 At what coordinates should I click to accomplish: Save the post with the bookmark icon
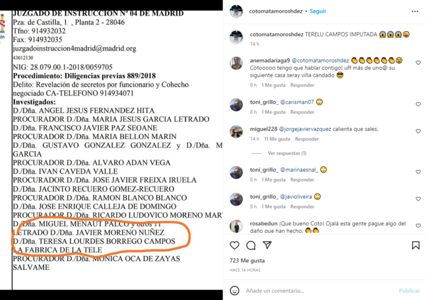coord(416,245)
